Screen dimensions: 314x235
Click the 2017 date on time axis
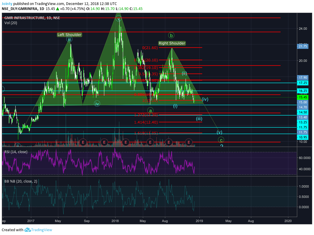tap(31, 221)
